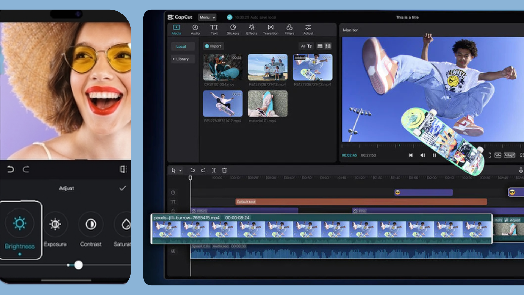Switch media browser to list view
This screenshot has height=295, width=524.
tap(319, 46)
